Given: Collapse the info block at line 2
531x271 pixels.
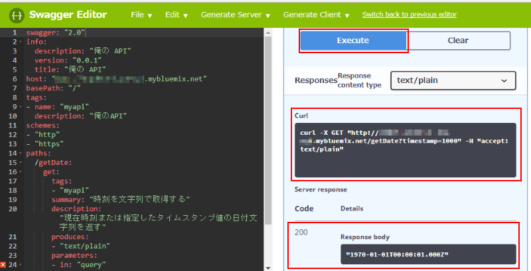Looking at the screenshot, I should tap(21, 42).
